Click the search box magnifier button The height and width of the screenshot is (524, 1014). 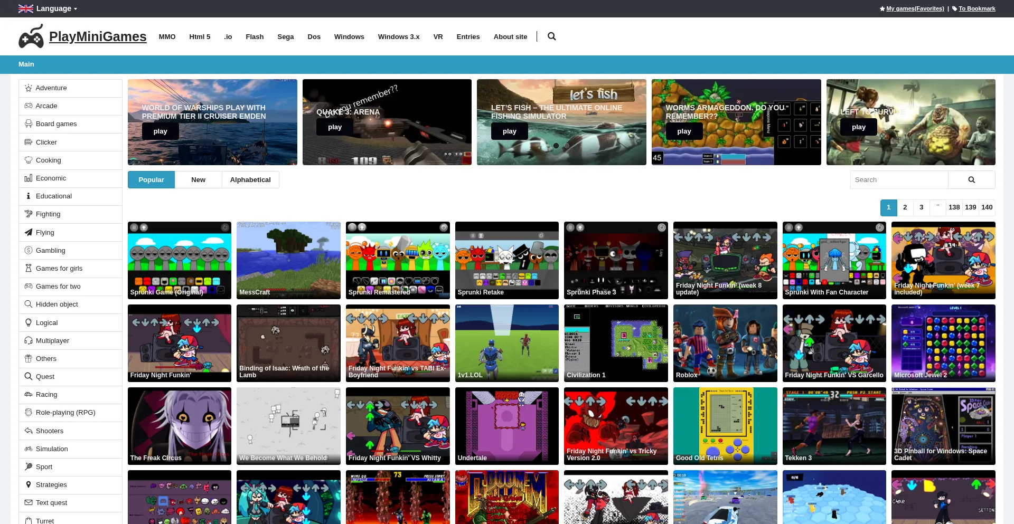(971, 180)
